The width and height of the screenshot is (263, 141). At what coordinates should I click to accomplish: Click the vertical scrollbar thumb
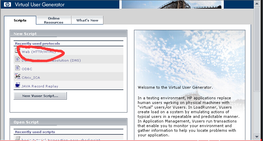257,49
